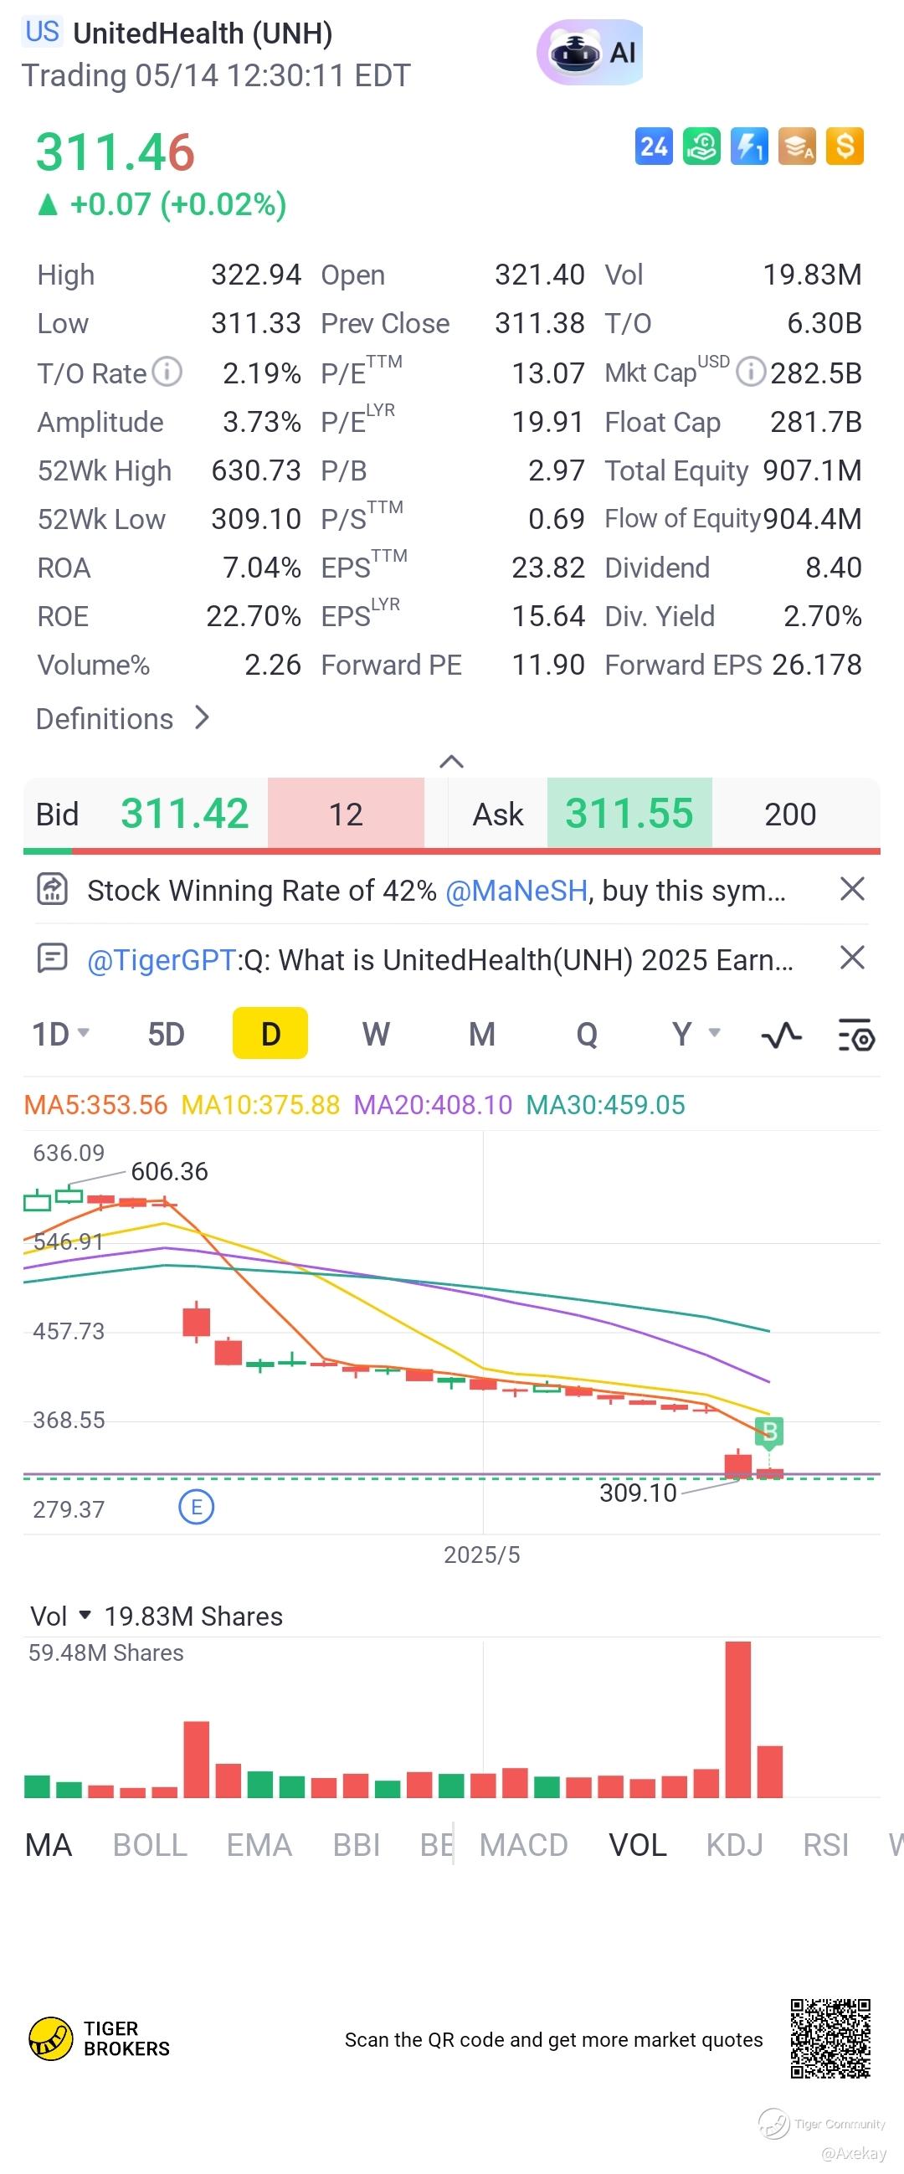Open the Y timeframe dropdown arrow
The image size is (904, 2174).
[714, 1033]
